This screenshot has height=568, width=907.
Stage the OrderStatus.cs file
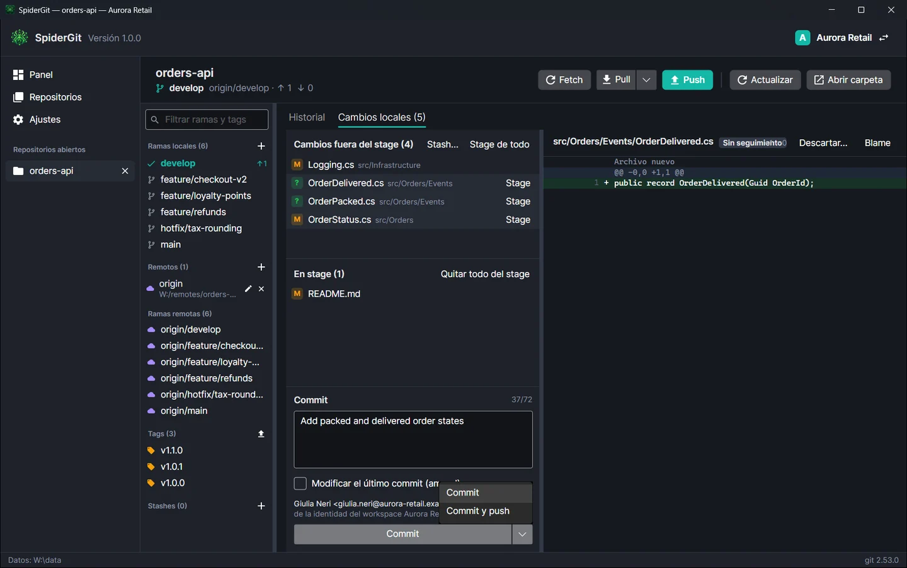[x=518, y=220]
